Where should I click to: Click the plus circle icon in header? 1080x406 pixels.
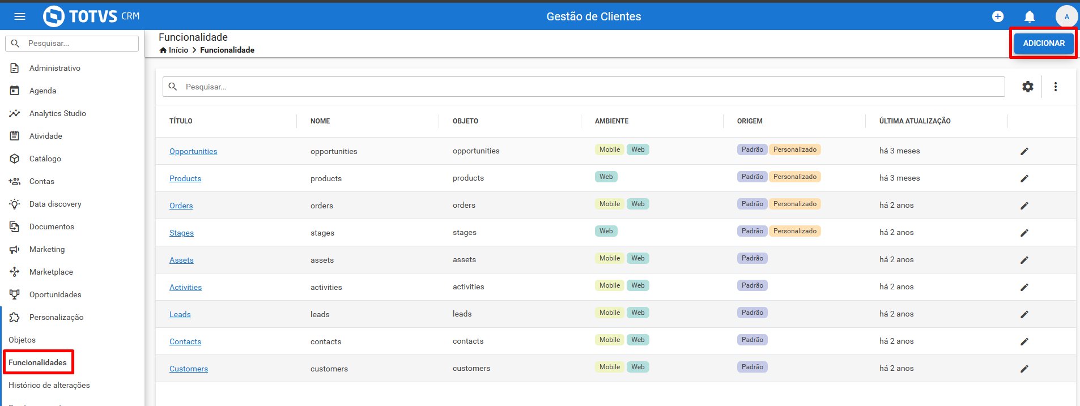[x=998, y=16]
